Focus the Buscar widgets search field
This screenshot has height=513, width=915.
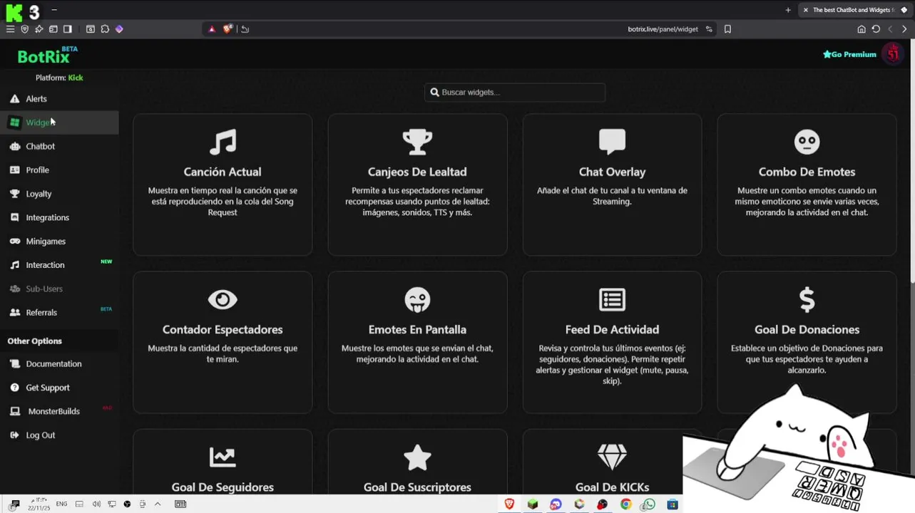515,92
